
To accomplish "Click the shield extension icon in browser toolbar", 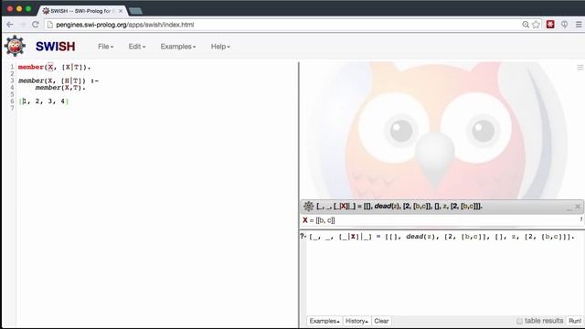I will [x=564, y=25].
